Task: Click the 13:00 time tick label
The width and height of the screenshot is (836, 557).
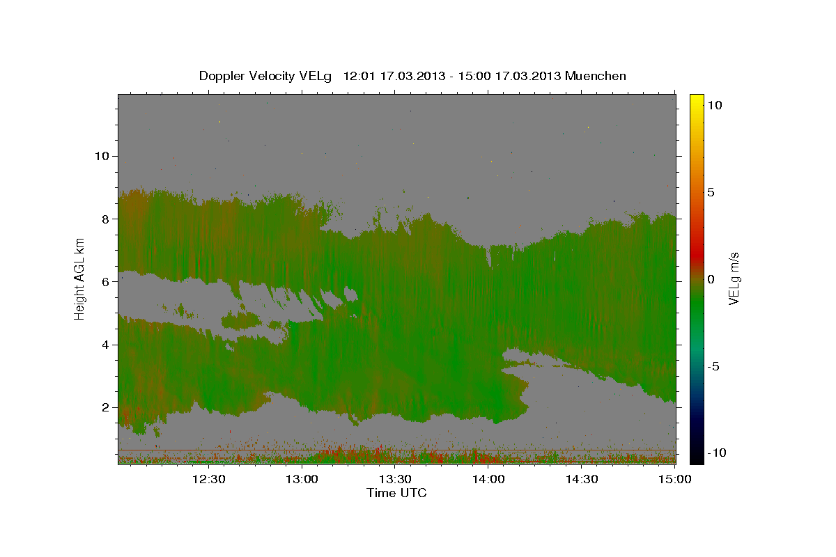Action: [302, 479]
